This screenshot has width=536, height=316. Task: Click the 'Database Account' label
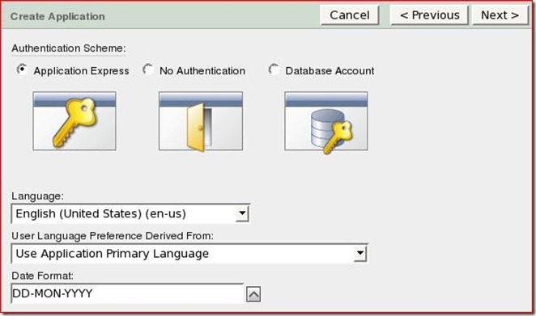330,71
